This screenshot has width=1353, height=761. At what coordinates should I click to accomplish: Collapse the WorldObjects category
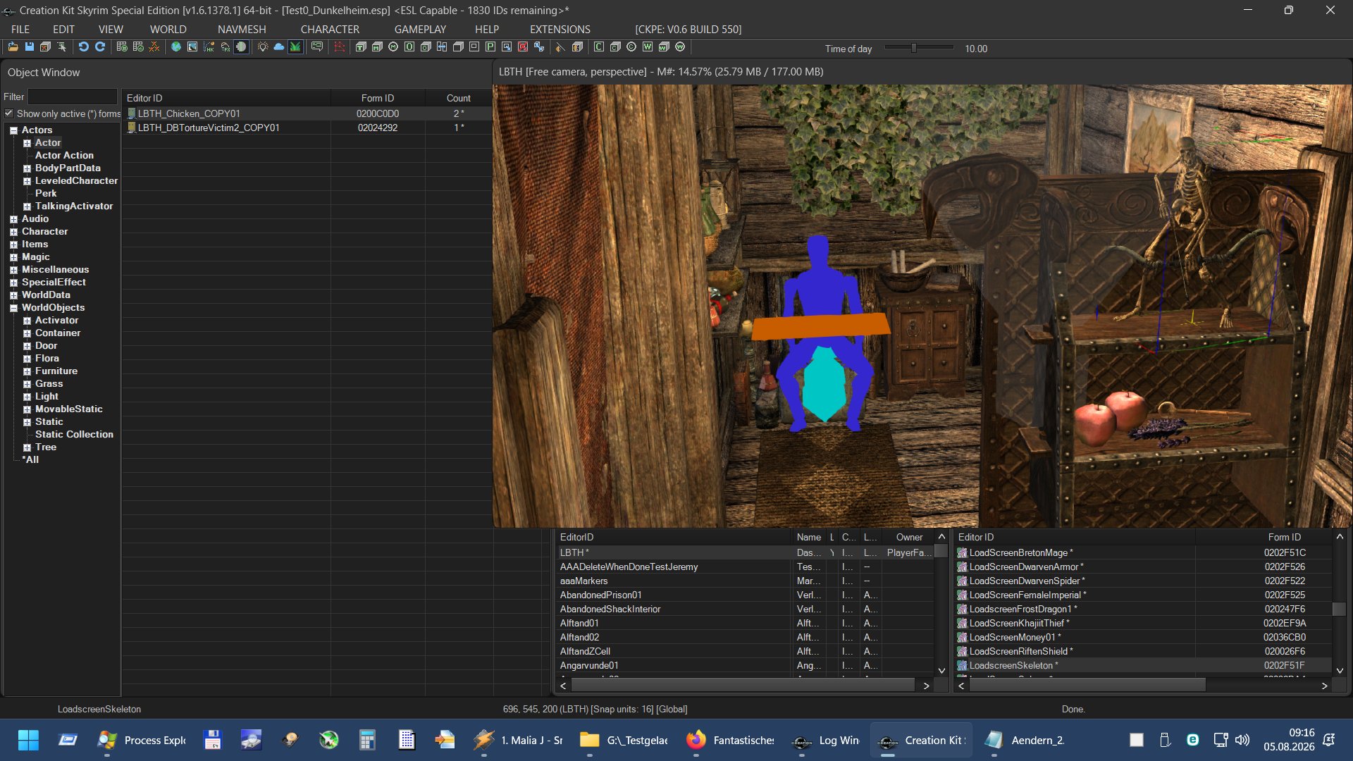tap(13, 308)
